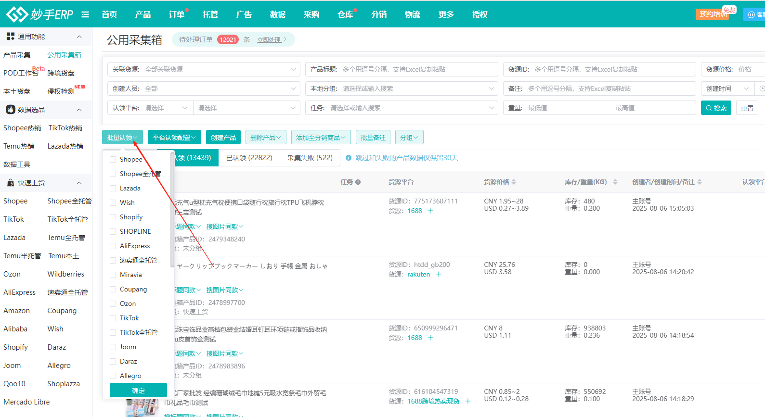Open 侵权检测 in the sidebar
This screenshot has width=765, height=417.
click(x=61, y=91)
